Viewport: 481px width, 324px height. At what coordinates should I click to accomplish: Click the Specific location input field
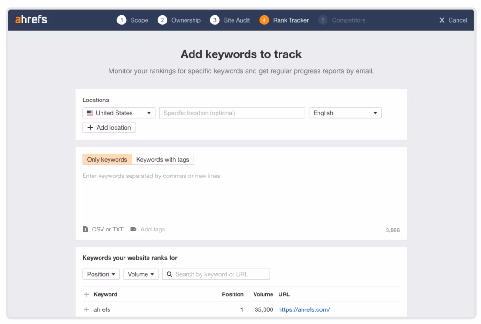pos(232,113)
